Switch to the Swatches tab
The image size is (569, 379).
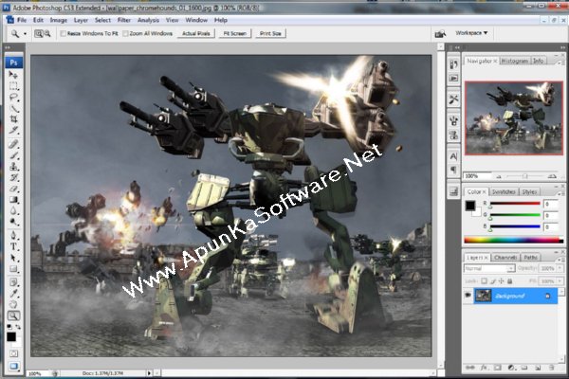(x=504, y=191)
